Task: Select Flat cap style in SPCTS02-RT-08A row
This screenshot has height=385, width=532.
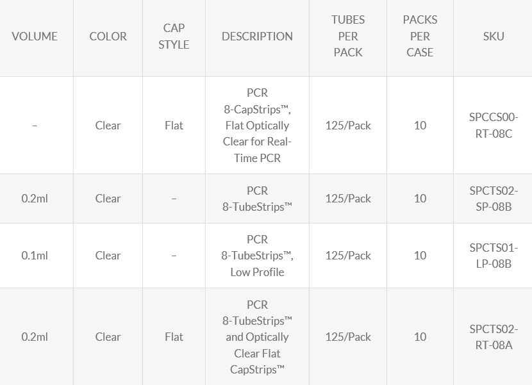Action: click(x=174, y=337)
